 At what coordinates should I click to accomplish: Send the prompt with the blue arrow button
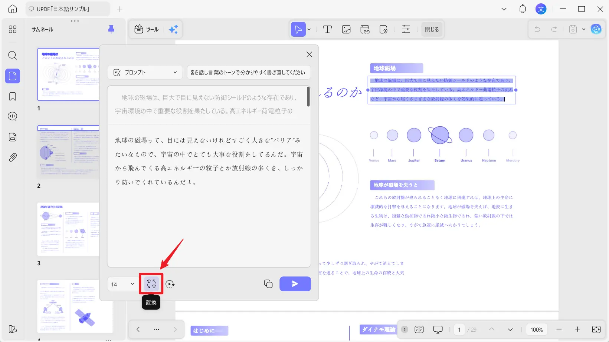point(295,283)
